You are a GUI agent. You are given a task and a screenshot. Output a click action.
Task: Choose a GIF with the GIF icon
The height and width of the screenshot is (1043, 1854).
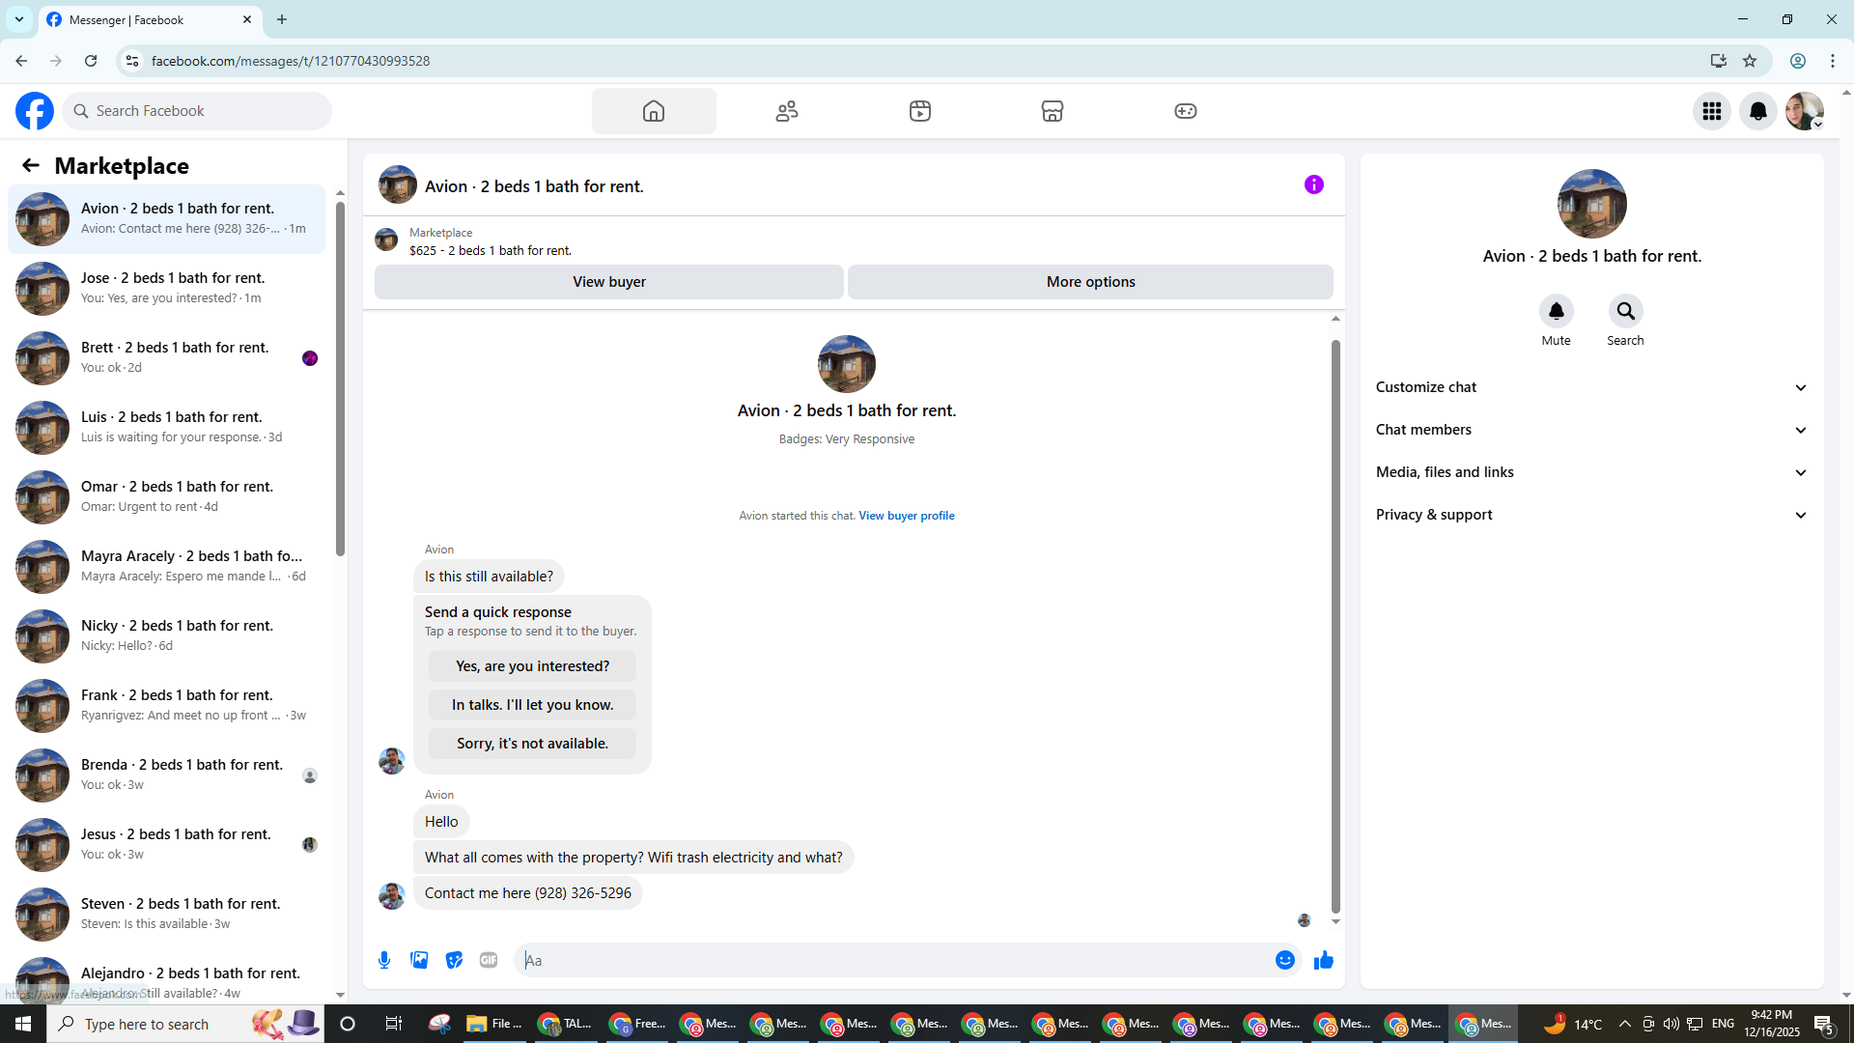(489, 960)
